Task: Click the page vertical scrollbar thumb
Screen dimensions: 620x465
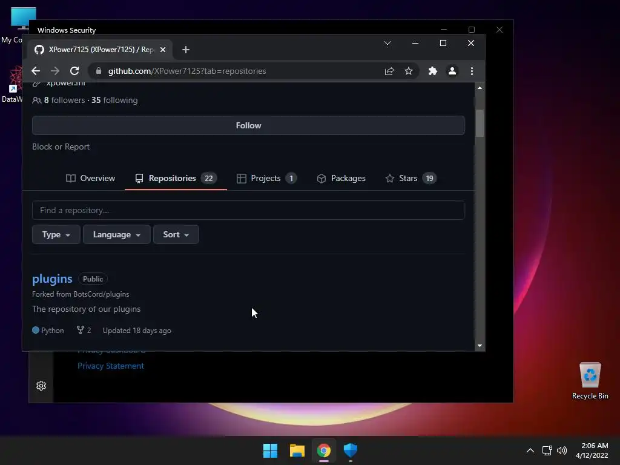Action: click(x=480, y=123)
